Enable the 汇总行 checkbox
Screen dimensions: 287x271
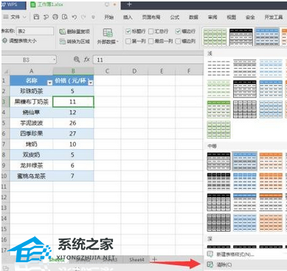pos(151,31)
